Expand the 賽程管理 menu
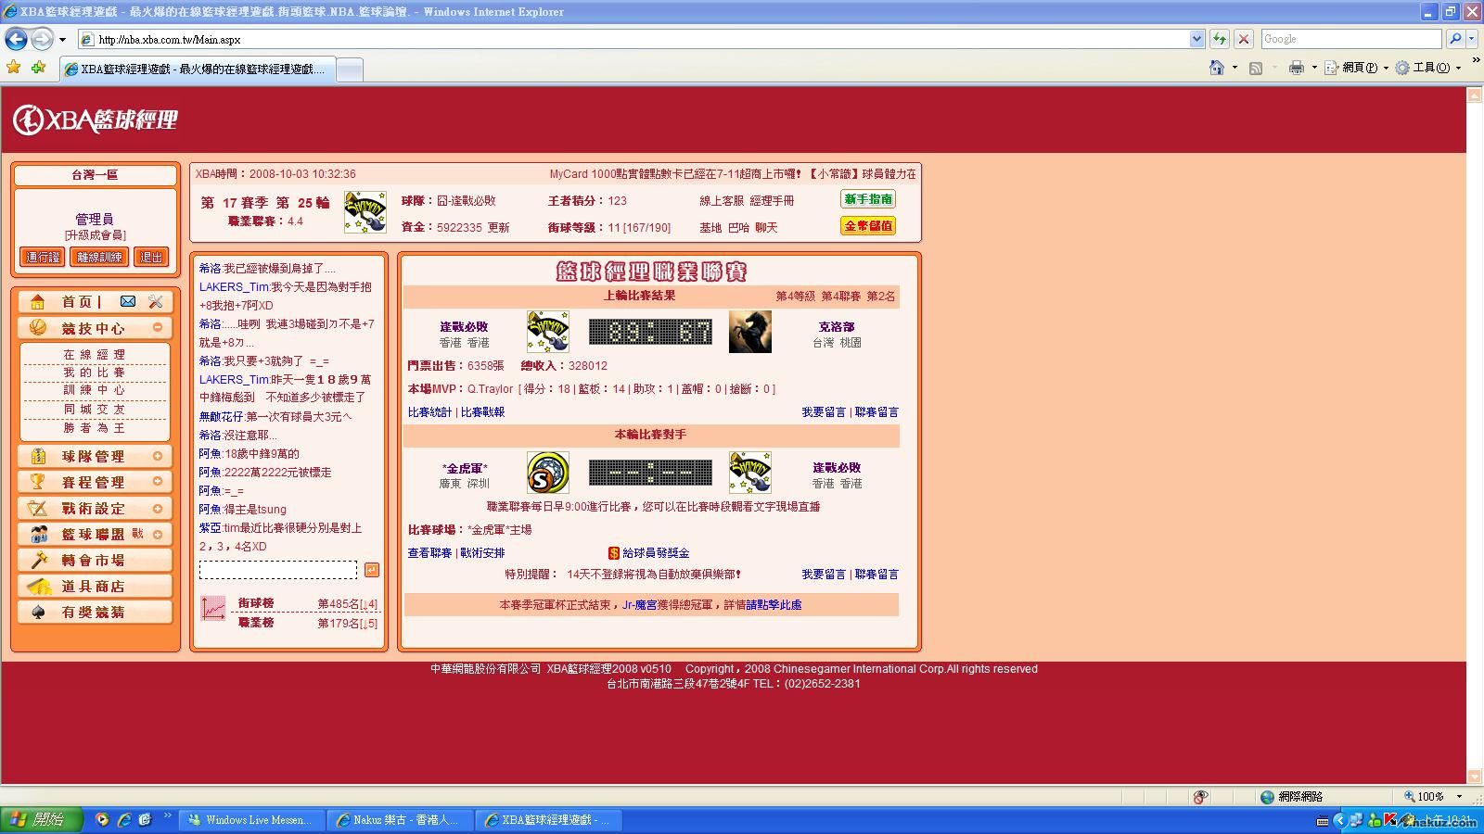This screenshot has width=1484, height=834. [x=158, y=482]
